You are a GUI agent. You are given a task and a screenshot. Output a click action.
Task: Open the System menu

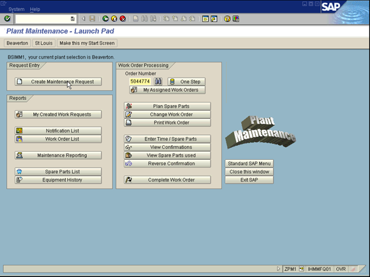(17, 9)
